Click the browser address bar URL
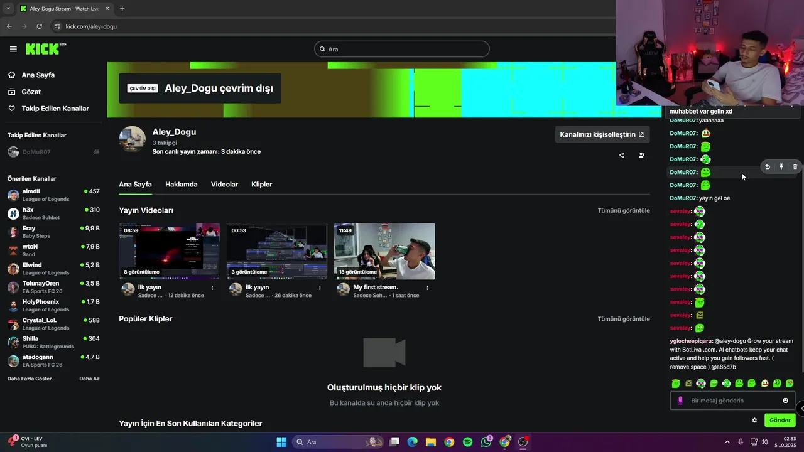804x452 pixels. coord(92,26)
